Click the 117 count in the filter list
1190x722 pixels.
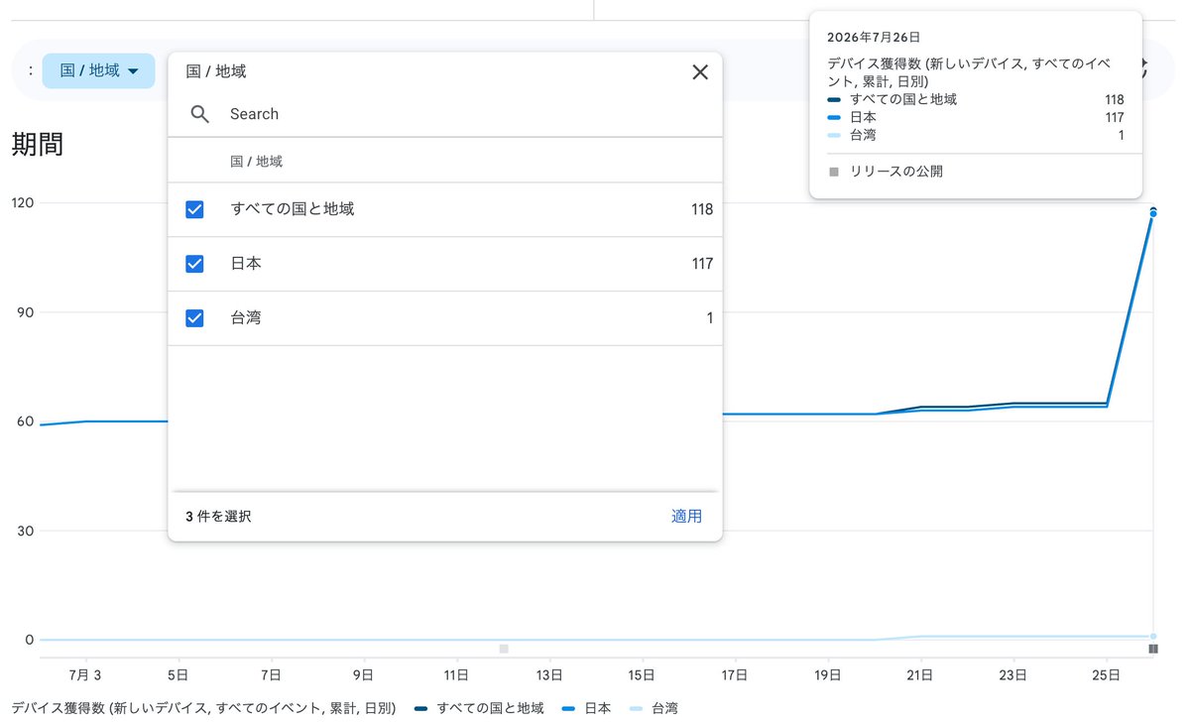tap(702, 264)
